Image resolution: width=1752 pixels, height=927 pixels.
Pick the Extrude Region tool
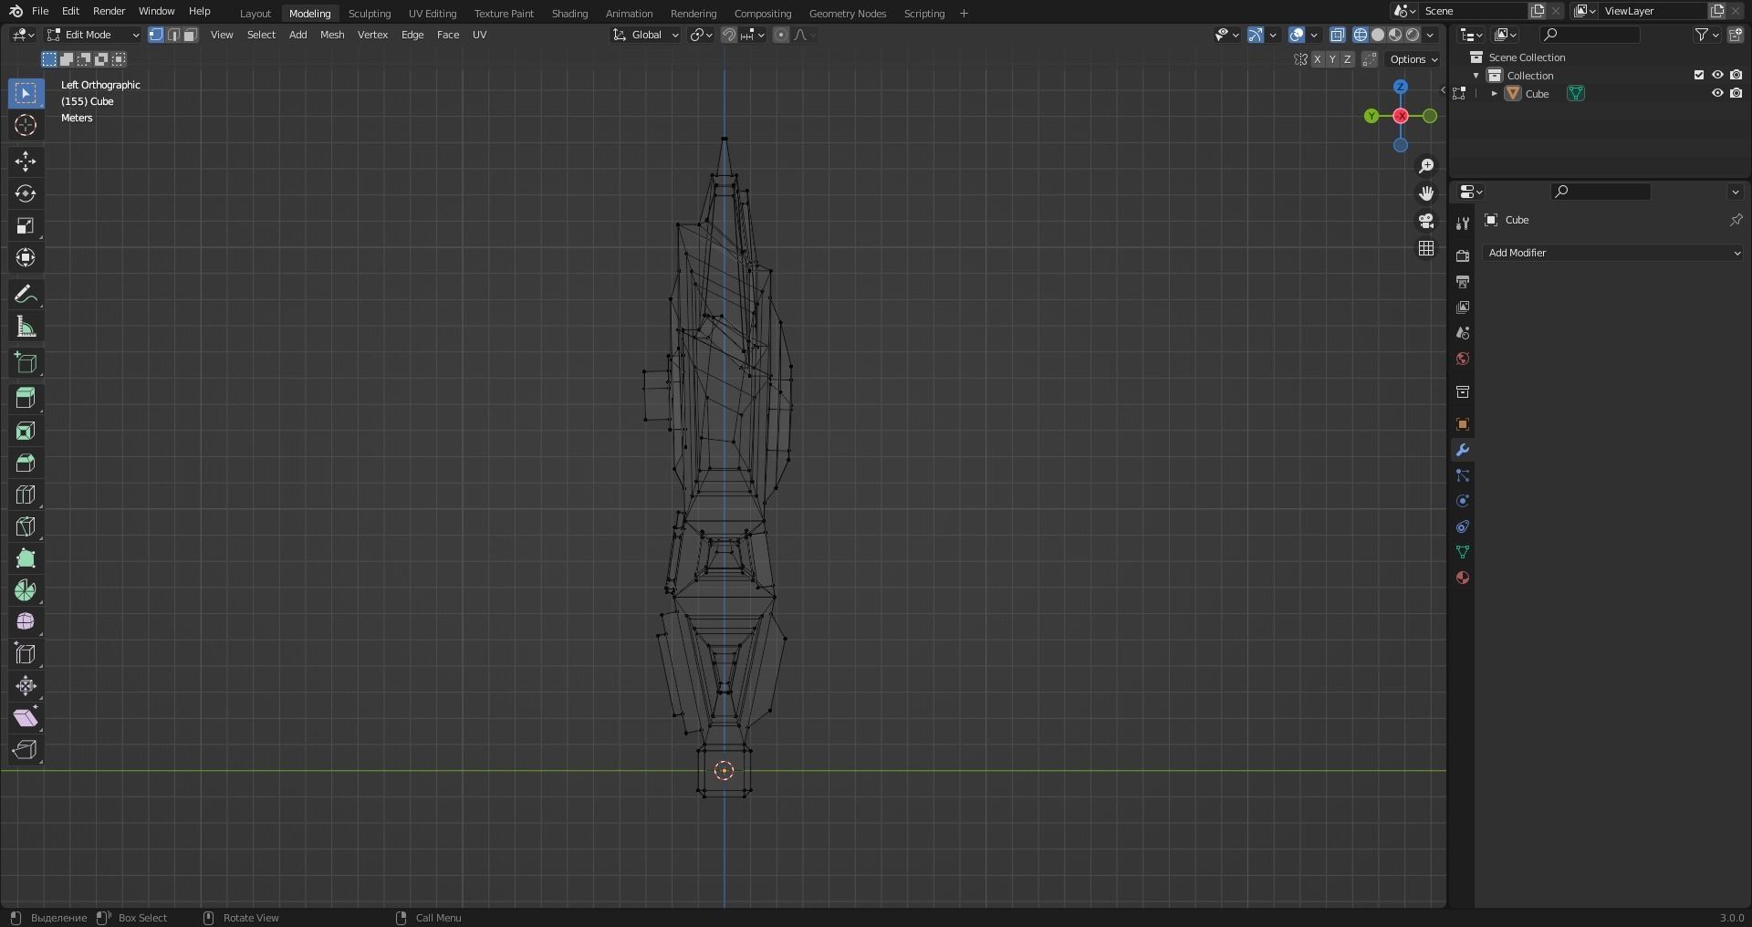coord(26,398)
